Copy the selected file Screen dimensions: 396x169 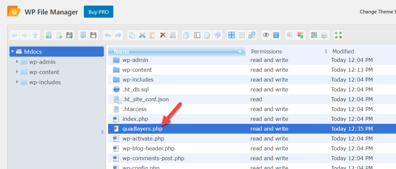[x=132, y=35]
